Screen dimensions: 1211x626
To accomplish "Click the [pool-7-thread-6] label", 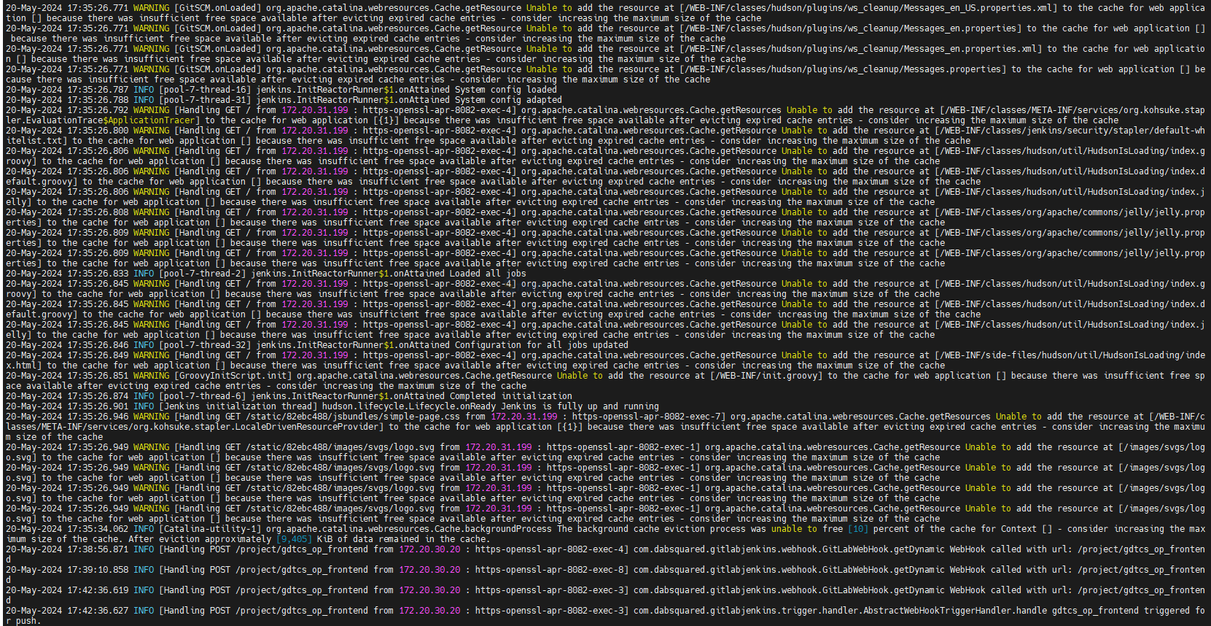I will 203,396.
